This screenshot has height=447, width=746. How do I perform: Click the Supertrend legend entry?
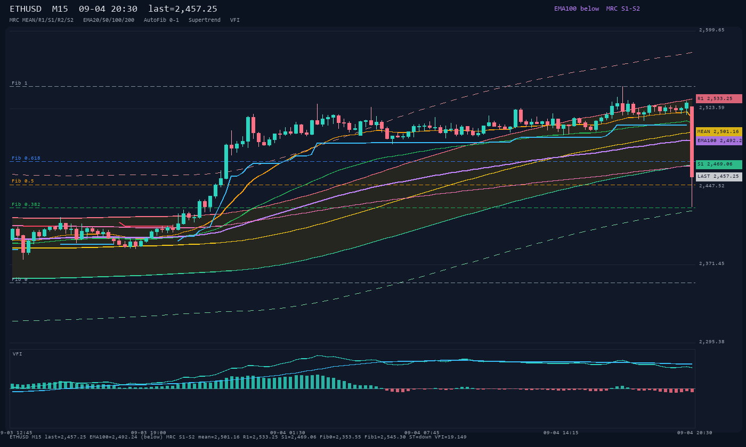205,20
